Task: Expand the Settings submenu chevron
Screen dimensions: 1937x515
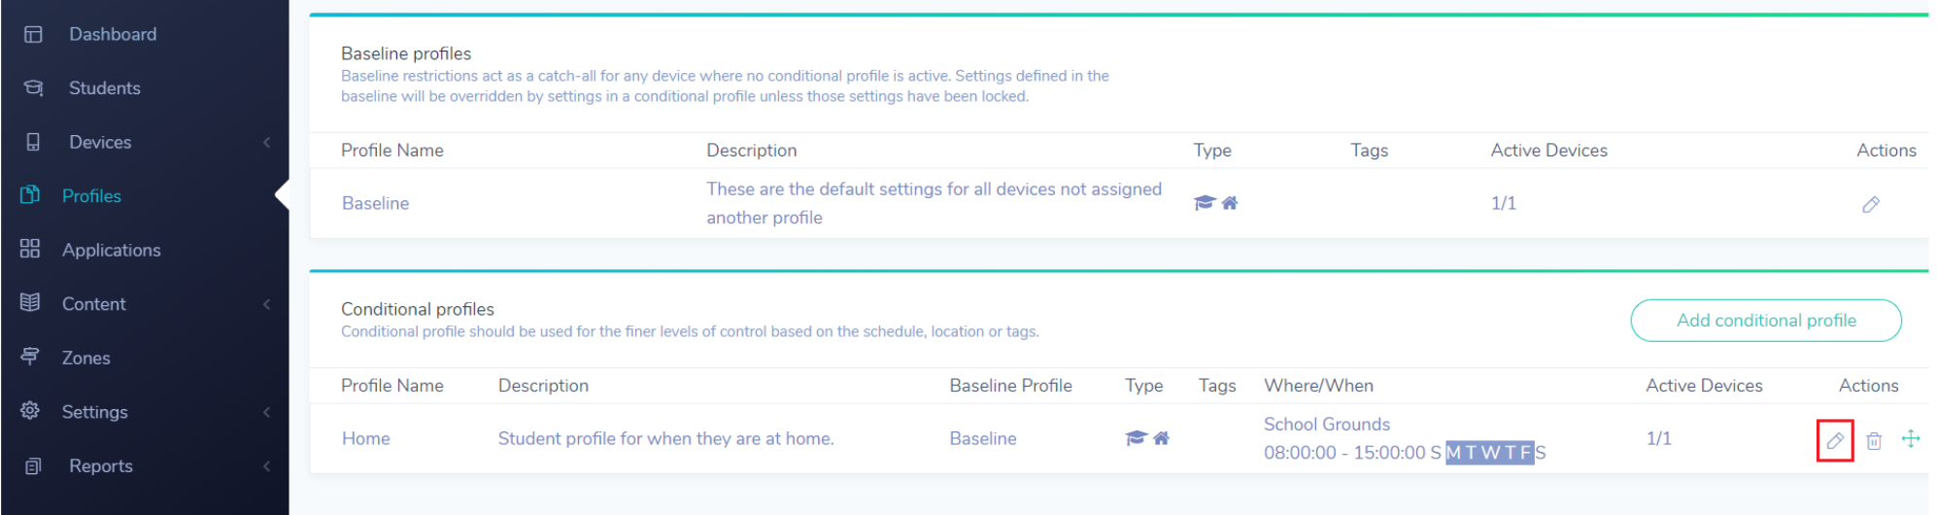Action: point(266,412)
